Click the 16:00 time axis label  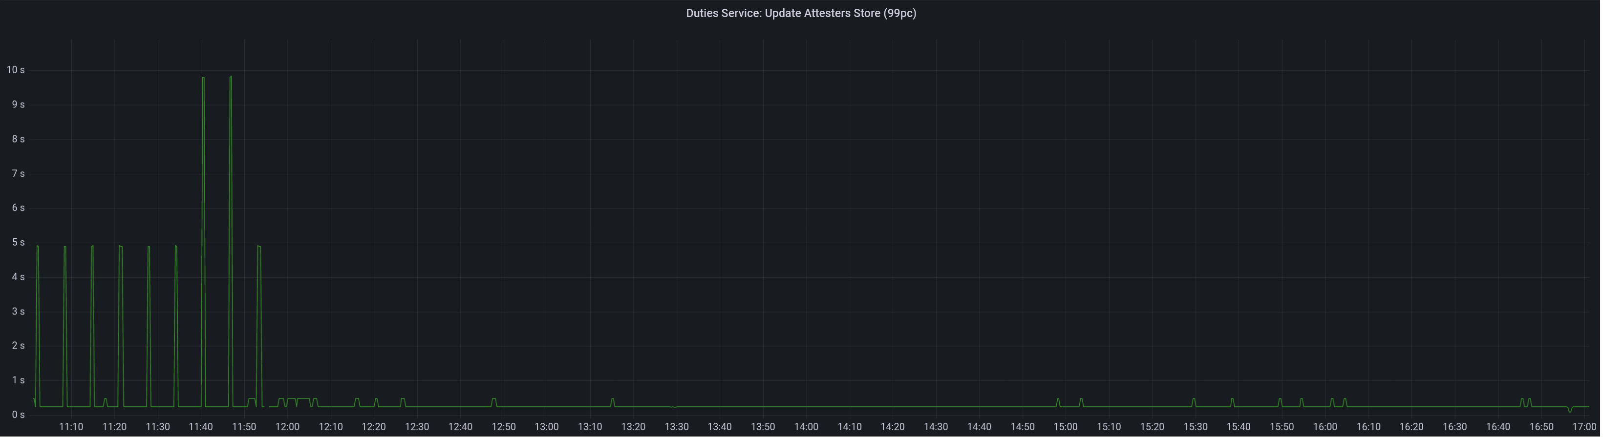click(1325, 427)
